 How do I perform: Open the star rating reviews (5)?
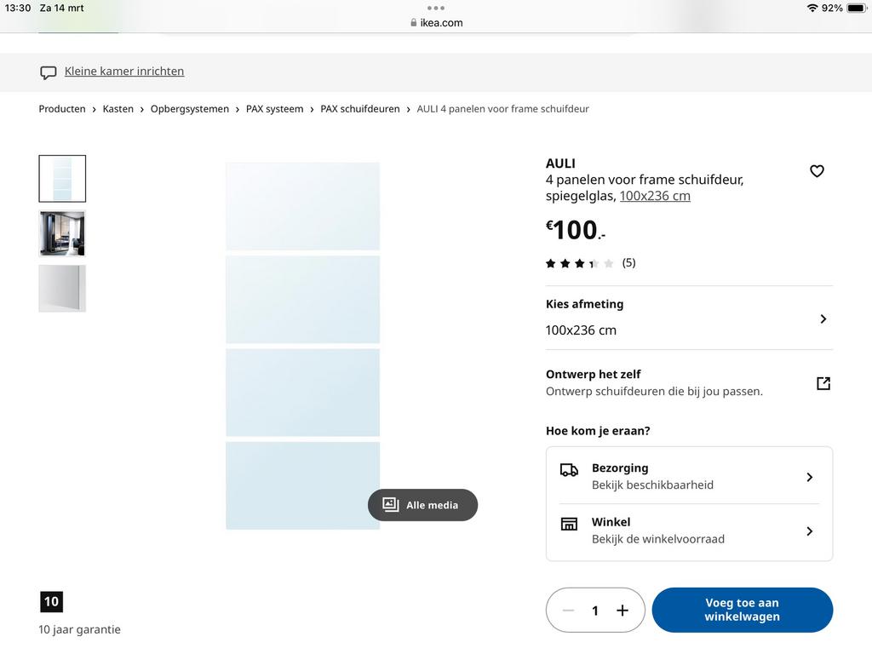pyautogui.click(x=591, y=263)
